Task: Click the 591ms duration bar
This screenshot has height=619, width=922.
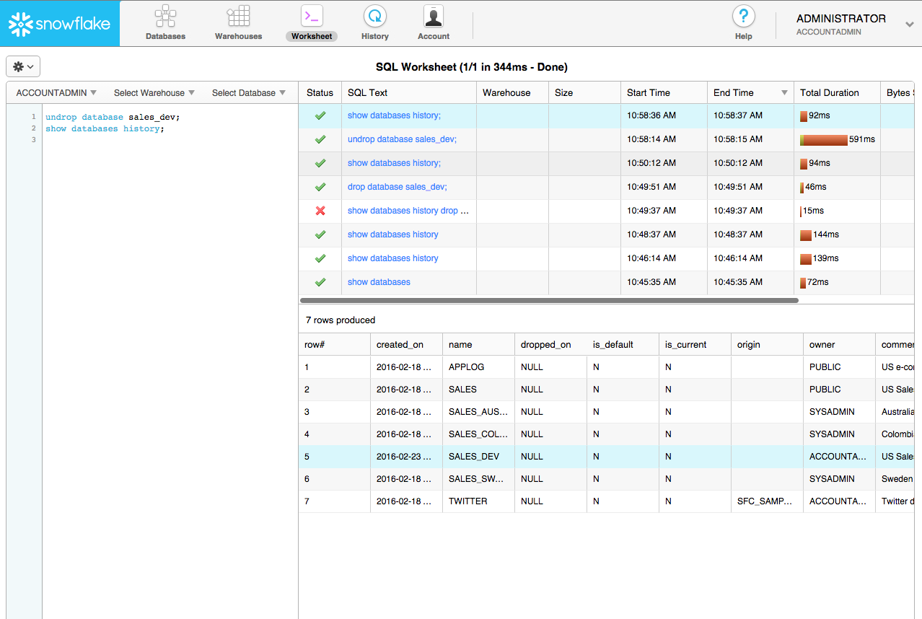Action: 823,139
